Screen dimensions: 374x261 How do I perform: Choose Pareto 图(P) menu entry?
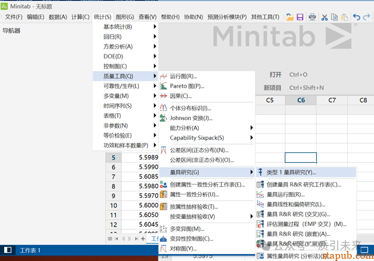pos(187,86)
